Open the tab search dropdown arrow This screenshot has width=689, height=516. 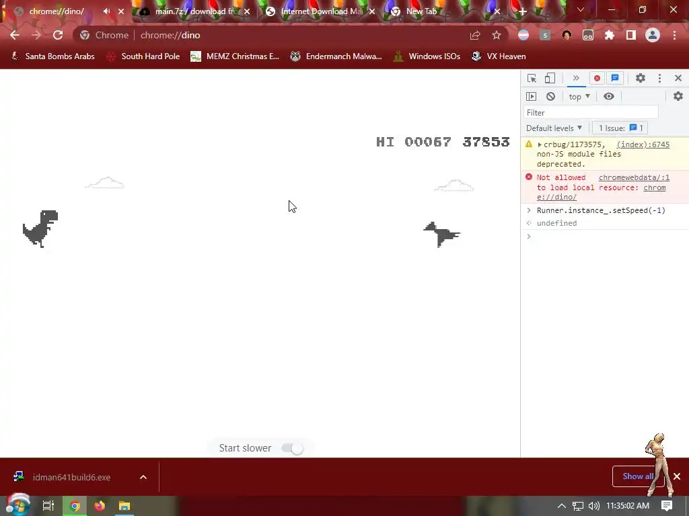click(x=581, y=9)
